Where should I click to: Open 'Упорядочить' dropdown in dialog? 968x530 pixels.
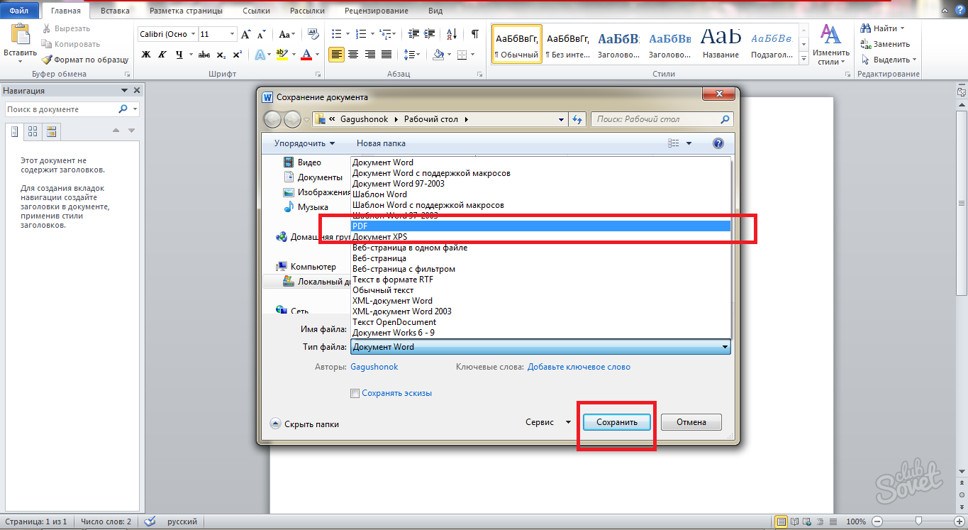click(x=305, y=143)
